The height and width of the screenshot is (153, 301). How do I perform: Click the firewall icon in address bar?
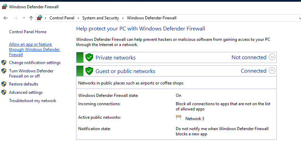coord(40,18)
